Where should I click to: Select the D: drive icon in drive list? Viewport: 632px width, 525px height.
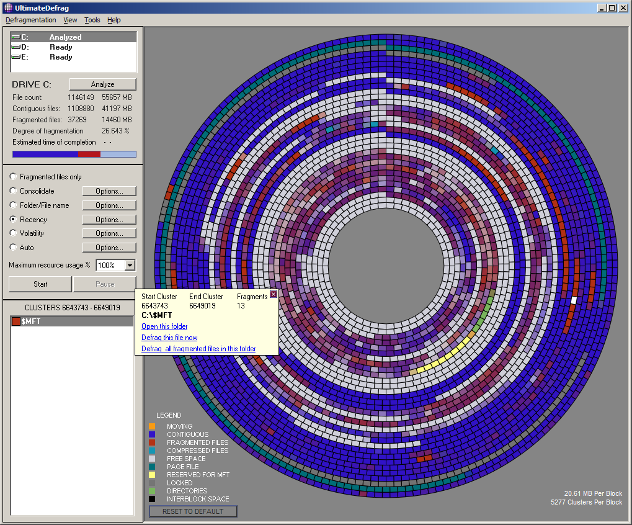pyautogui.click(x=16, y=47)
